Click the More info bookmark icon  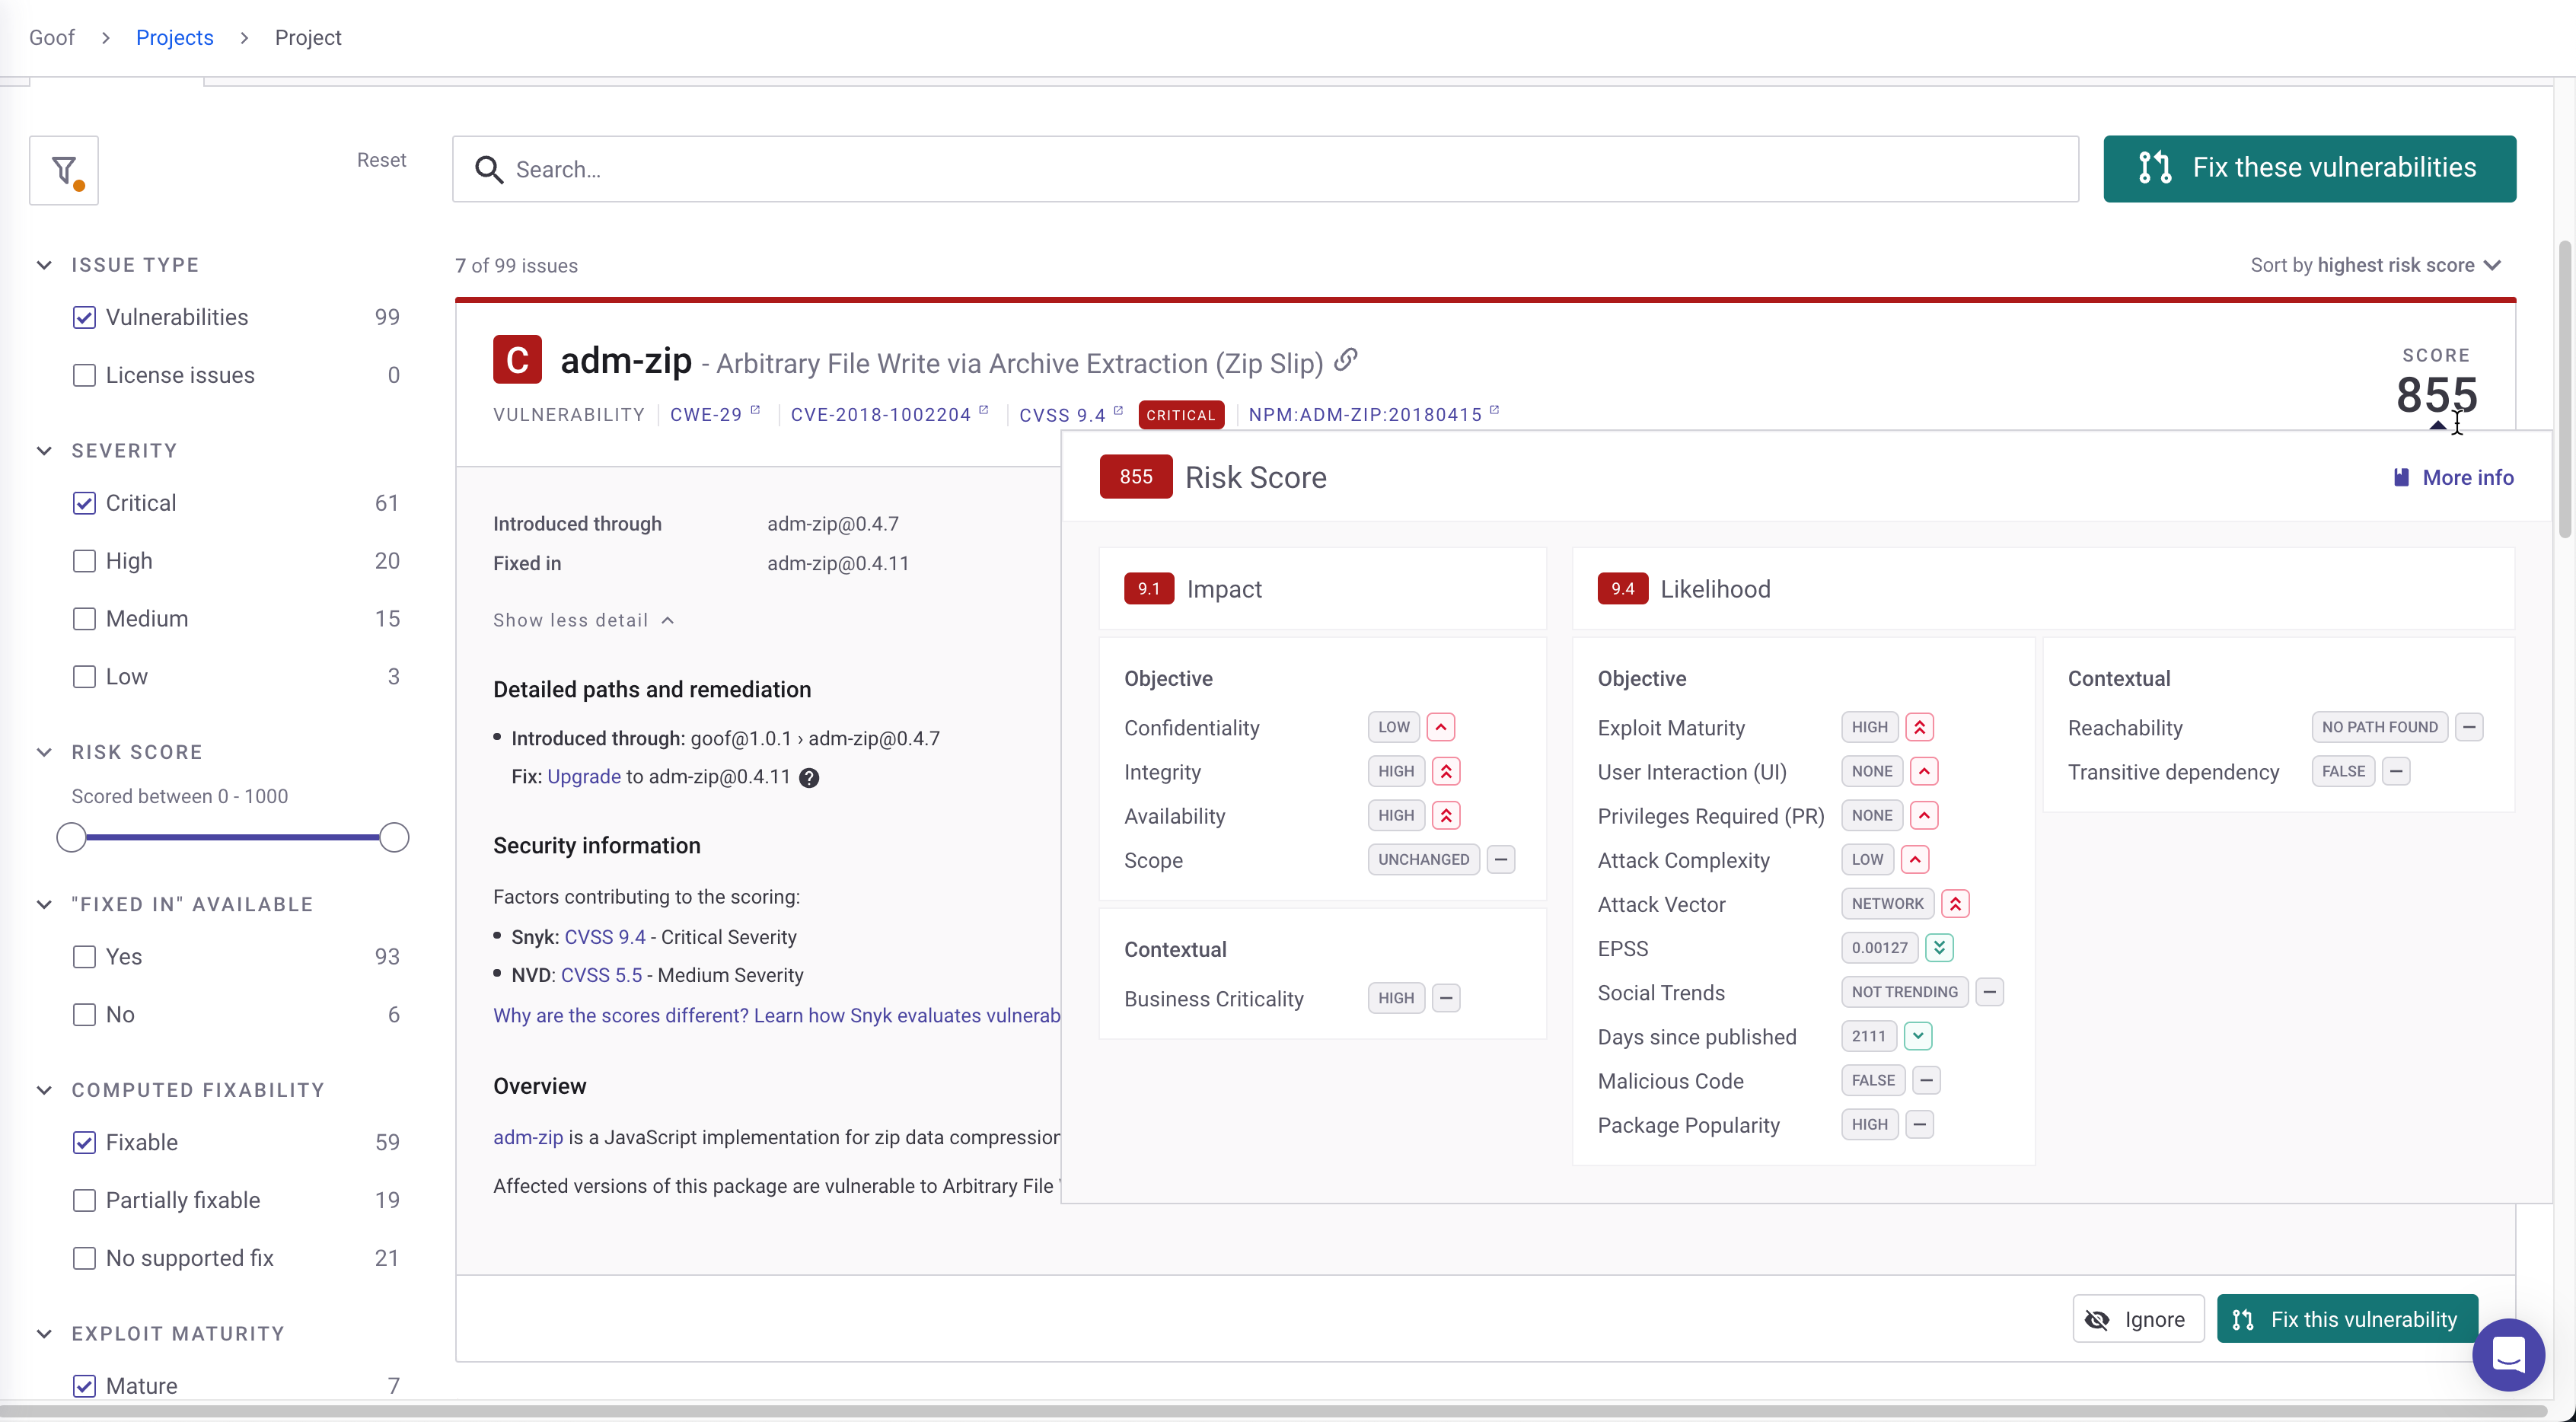point(2401,477)
